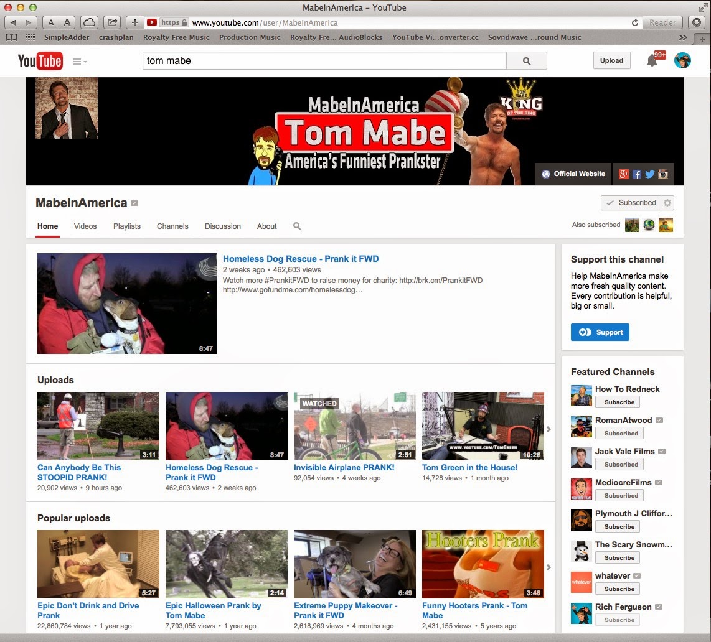Click the Google Plus icon on banner

click(624, 174)
